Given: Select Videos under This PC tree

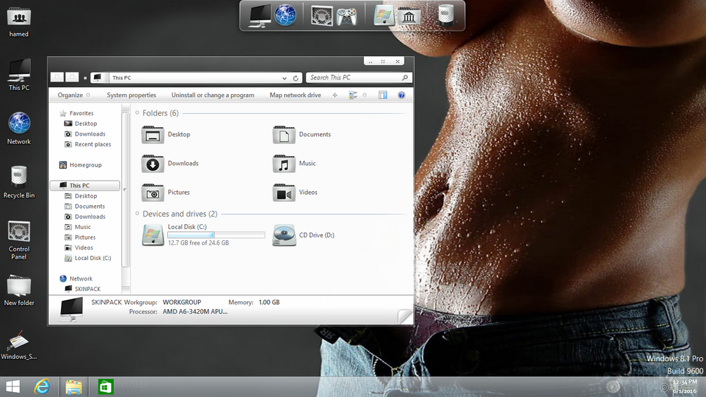Looking at the screenshot, I should point(84,247).
